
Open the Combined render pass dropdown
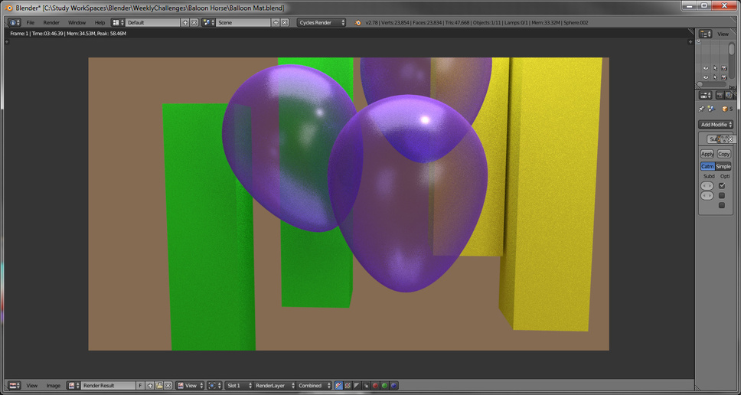point(315,386)
